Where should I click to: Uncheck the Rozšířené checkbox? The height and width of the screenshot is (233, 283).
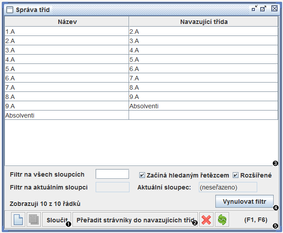click(236, 175)
